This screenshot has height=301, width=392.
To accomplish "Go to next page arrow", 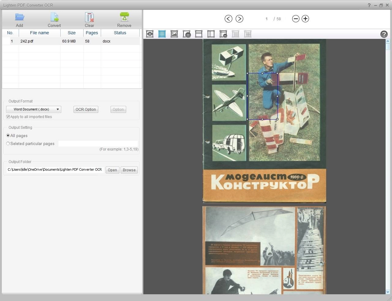I will [x=239, y=19].
